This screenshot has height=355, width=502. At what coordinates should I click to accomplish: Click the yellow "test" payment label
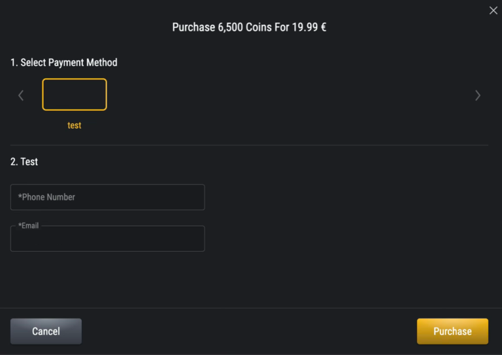[x=75, y=125]
